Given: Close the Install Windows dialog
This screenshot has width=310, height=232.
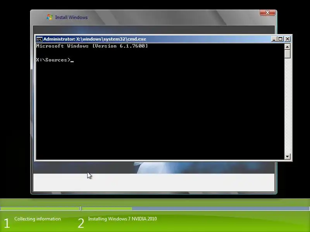Looking at the screenshot, I should [x=267, y=12].
